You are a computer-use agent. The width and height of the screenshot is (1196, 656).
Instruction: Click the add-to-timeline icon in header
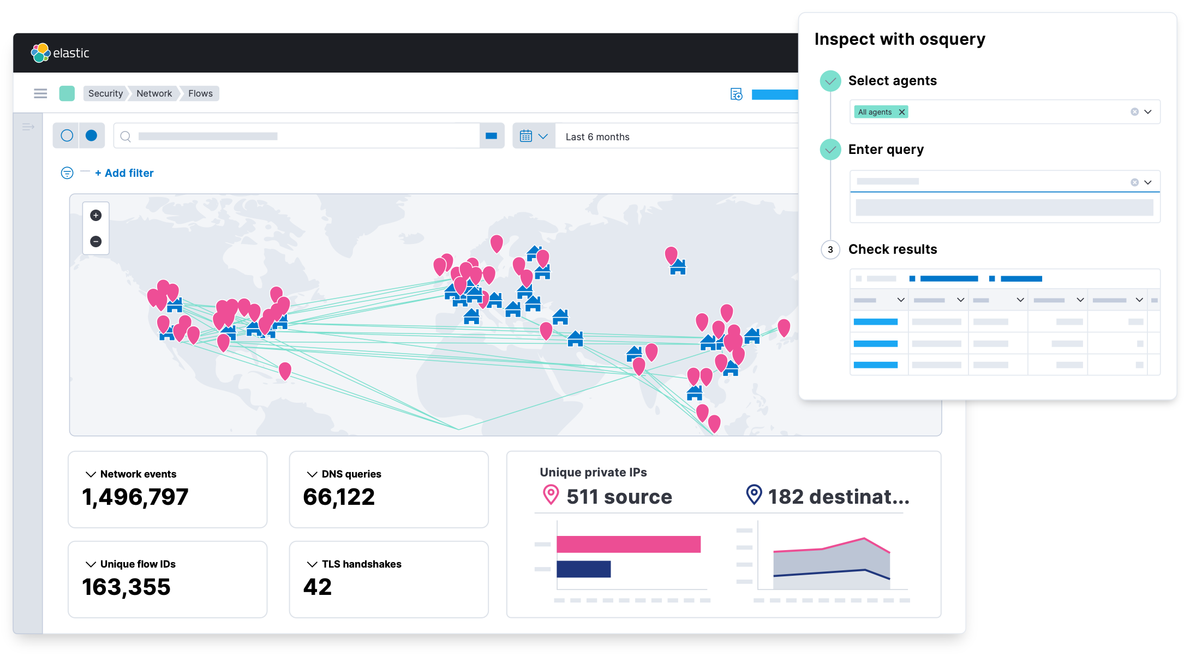736,94
